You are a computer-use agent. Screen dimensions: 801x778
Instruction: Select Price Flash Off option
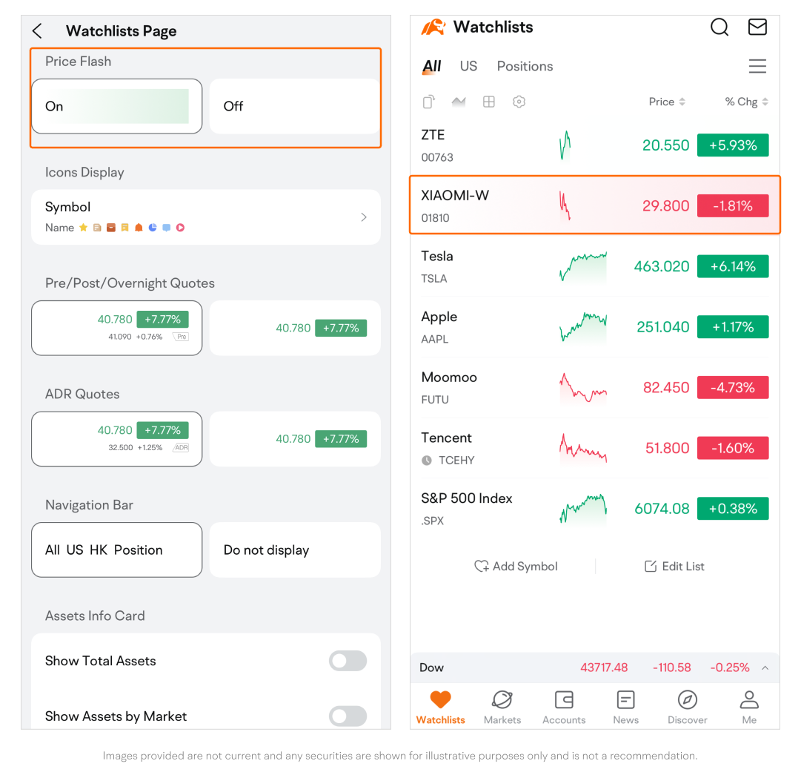[x=294, y=106]
